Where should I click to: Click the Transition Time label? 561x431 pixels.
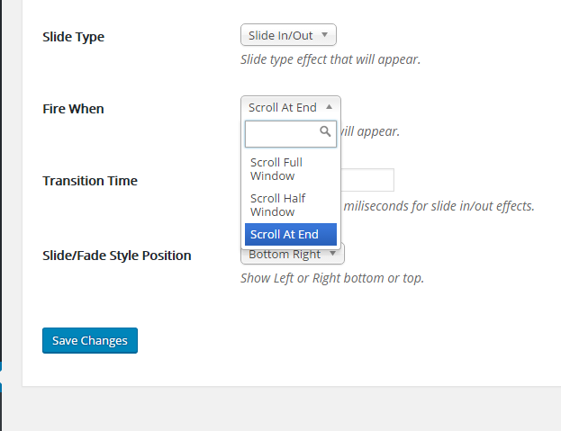pos(89,181)
